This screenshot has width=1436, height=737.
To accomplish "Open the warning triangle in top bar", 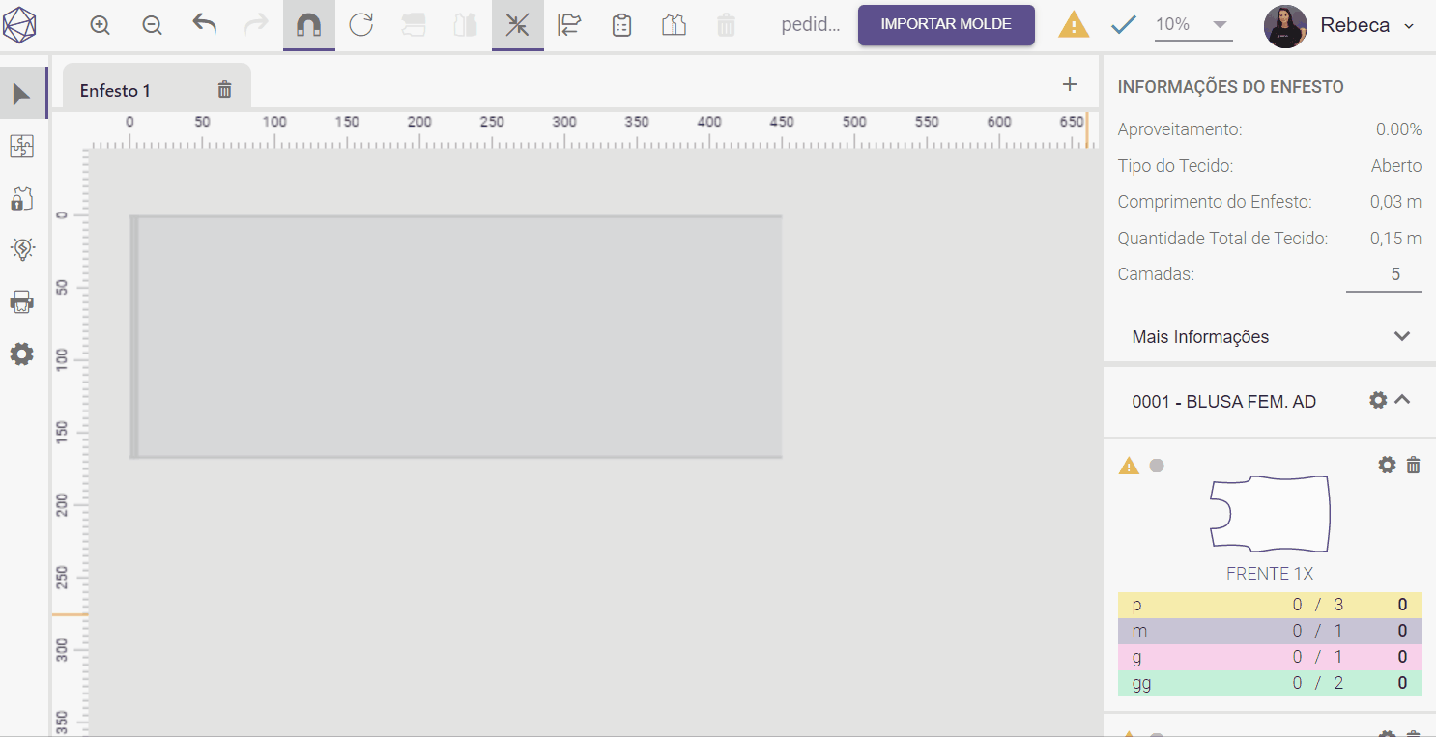I will pyautogui.click(x=1074, y=25).
